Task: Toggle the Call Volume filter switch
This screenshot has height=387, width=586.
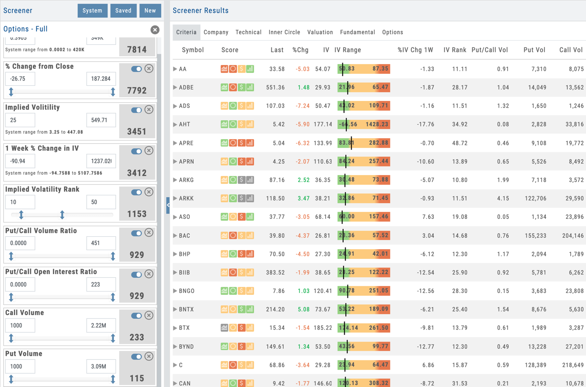Action: coord(136,316)
